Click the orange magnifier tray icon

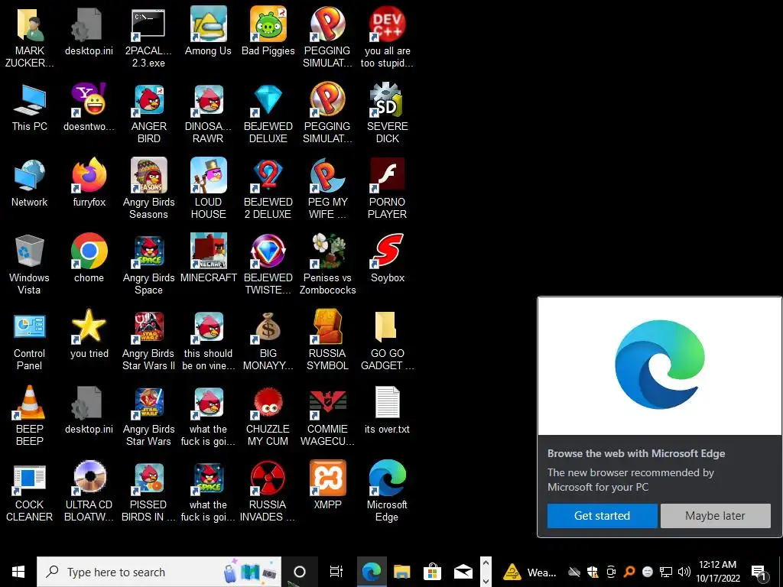629,572
